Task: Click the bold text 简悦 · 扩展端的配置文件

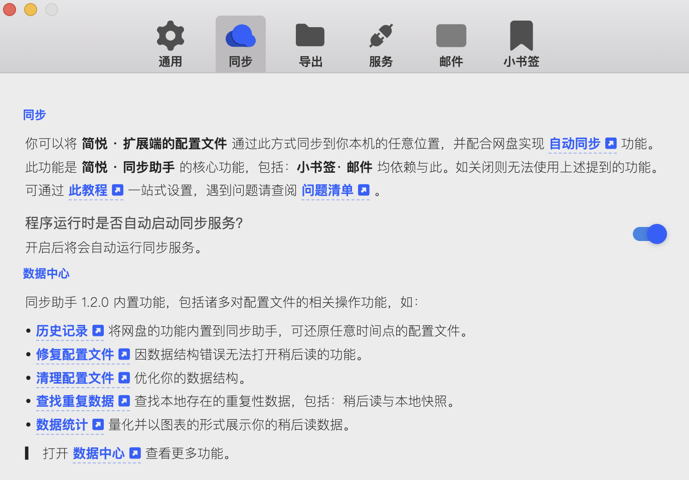Action: coord(154,144)
